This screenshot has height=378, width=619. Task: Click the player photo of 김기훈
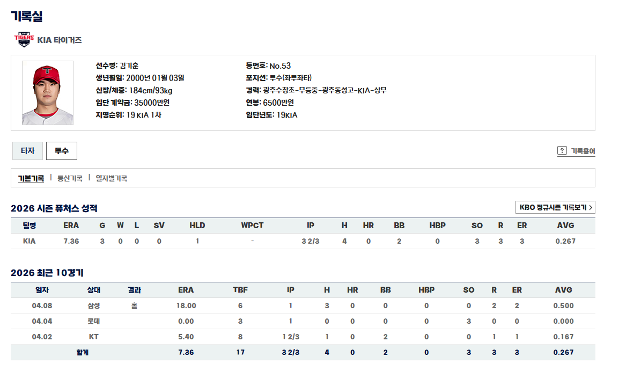point(48,93)
